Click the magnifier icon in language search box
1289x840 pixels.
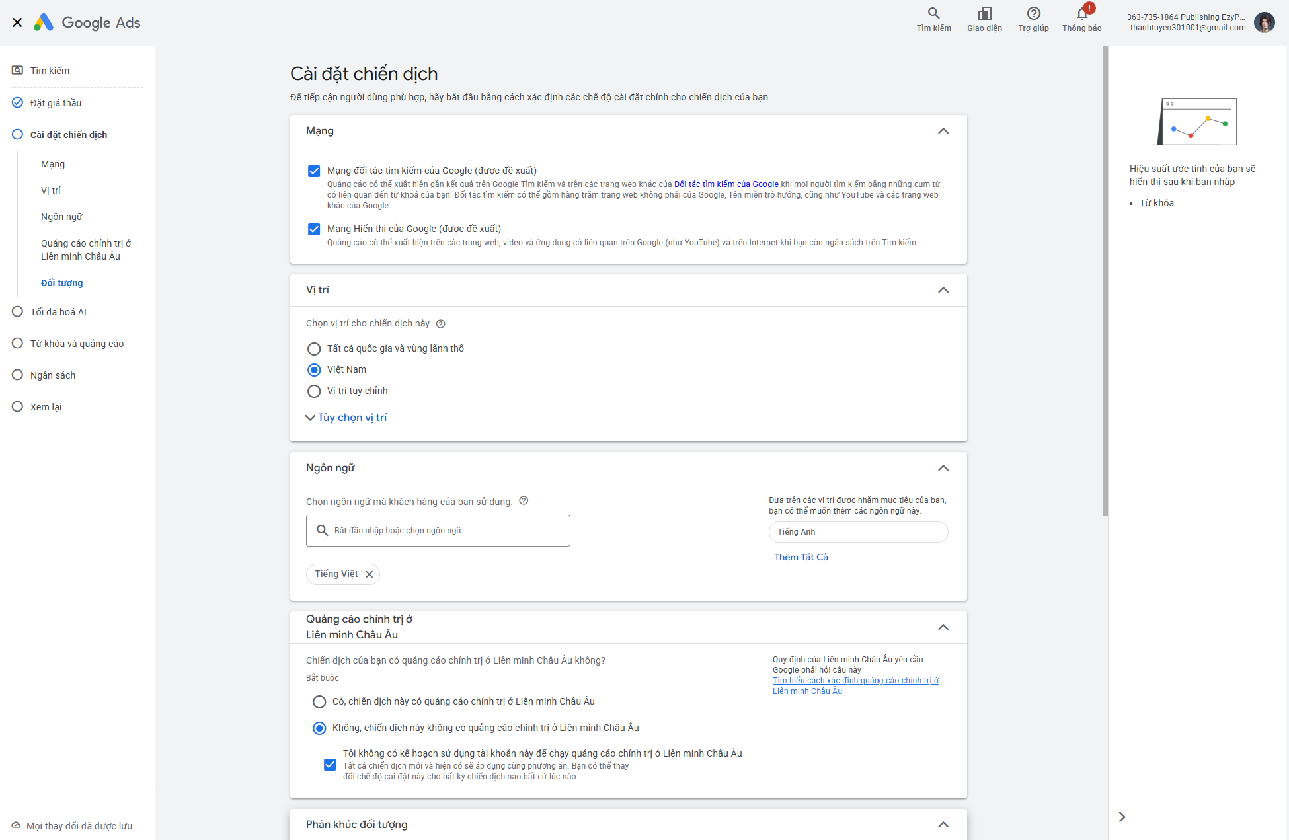(x=322, y=530)
